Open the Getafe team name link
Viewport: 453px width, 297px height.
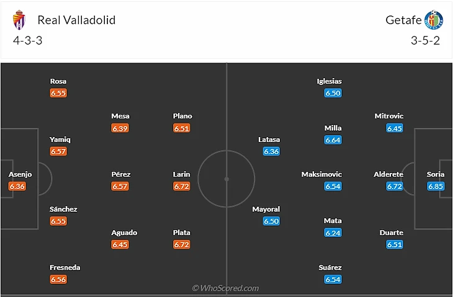(x=403, y=20)
